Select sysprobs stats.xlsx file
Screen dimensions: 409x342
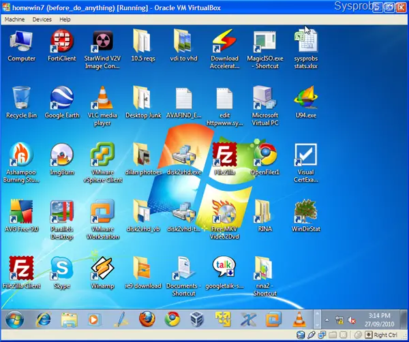(x=305, y=50)
